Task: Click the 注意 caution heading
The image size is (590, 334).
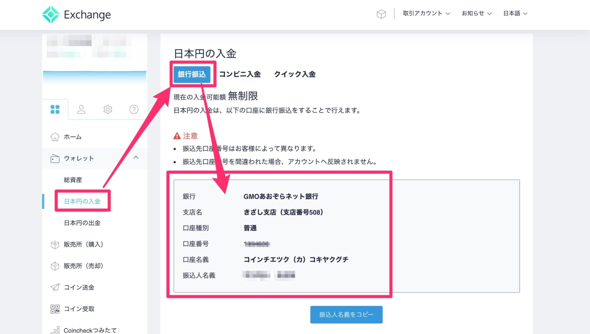Action: click(x=190, y=136)
